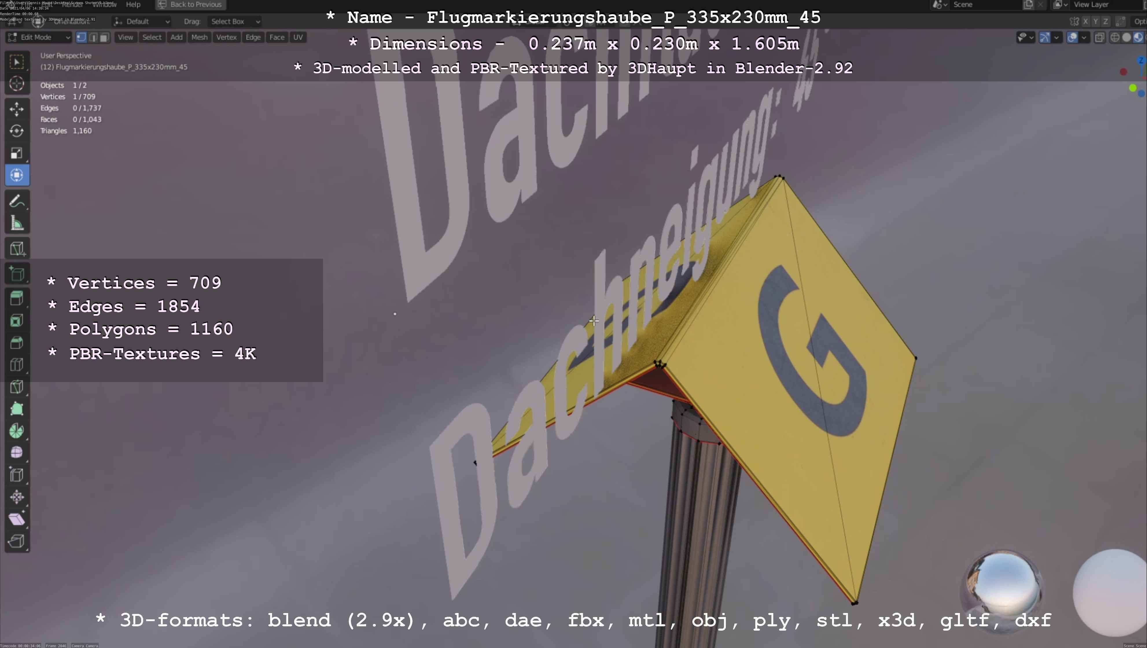This screenshot has height=648, width=1147.
Task: Enable face select mode
Action: tap(104, 37)
